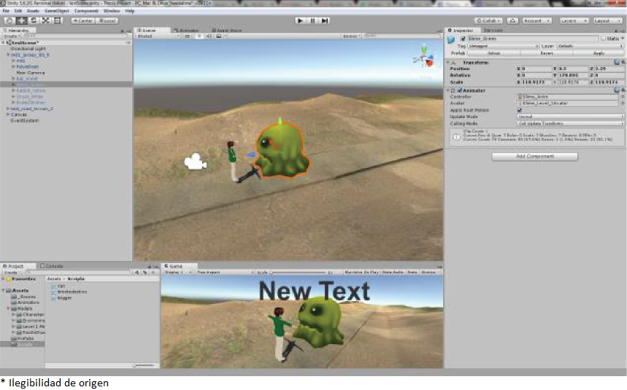Screen dimensions: 627x390
Task: Click the Pause button
Action: [x=312, y=20]
